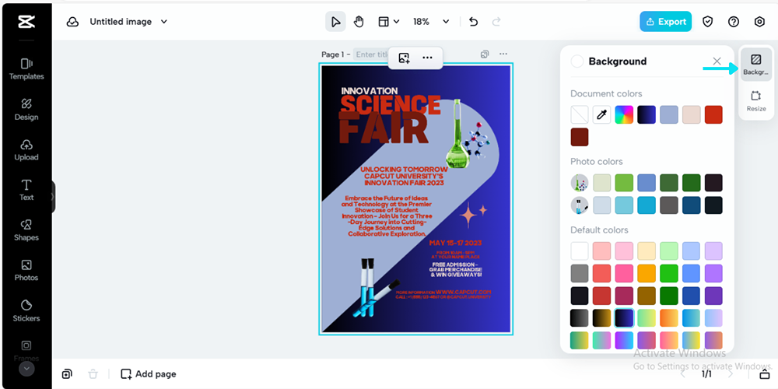
Task: Click the add image icon above canvas
Action: (404, 58)
